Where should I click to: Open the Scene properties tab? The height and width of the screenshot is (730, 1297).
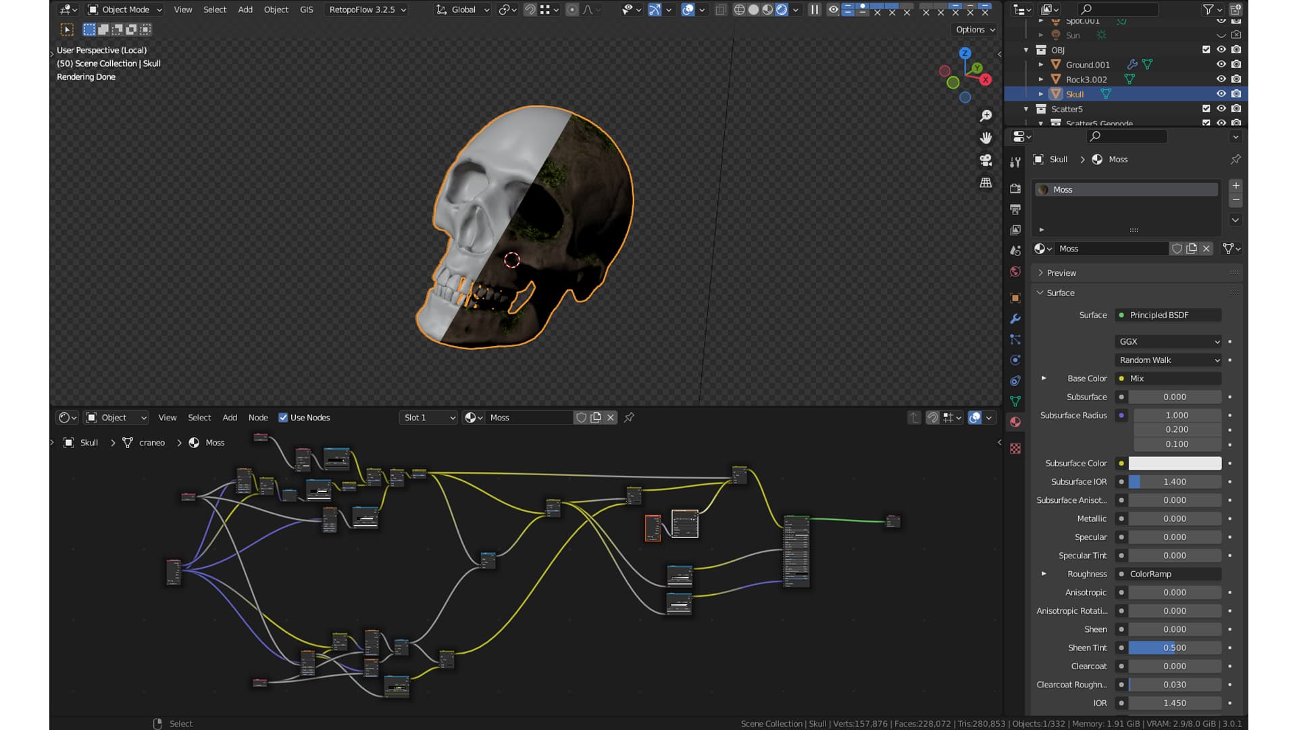click(1015, 251)
